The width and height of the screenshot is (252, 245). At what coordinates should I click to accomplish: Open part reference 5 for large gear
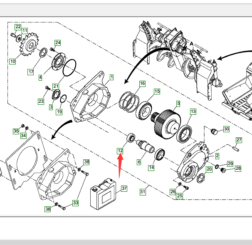click(x=178, y=103)
